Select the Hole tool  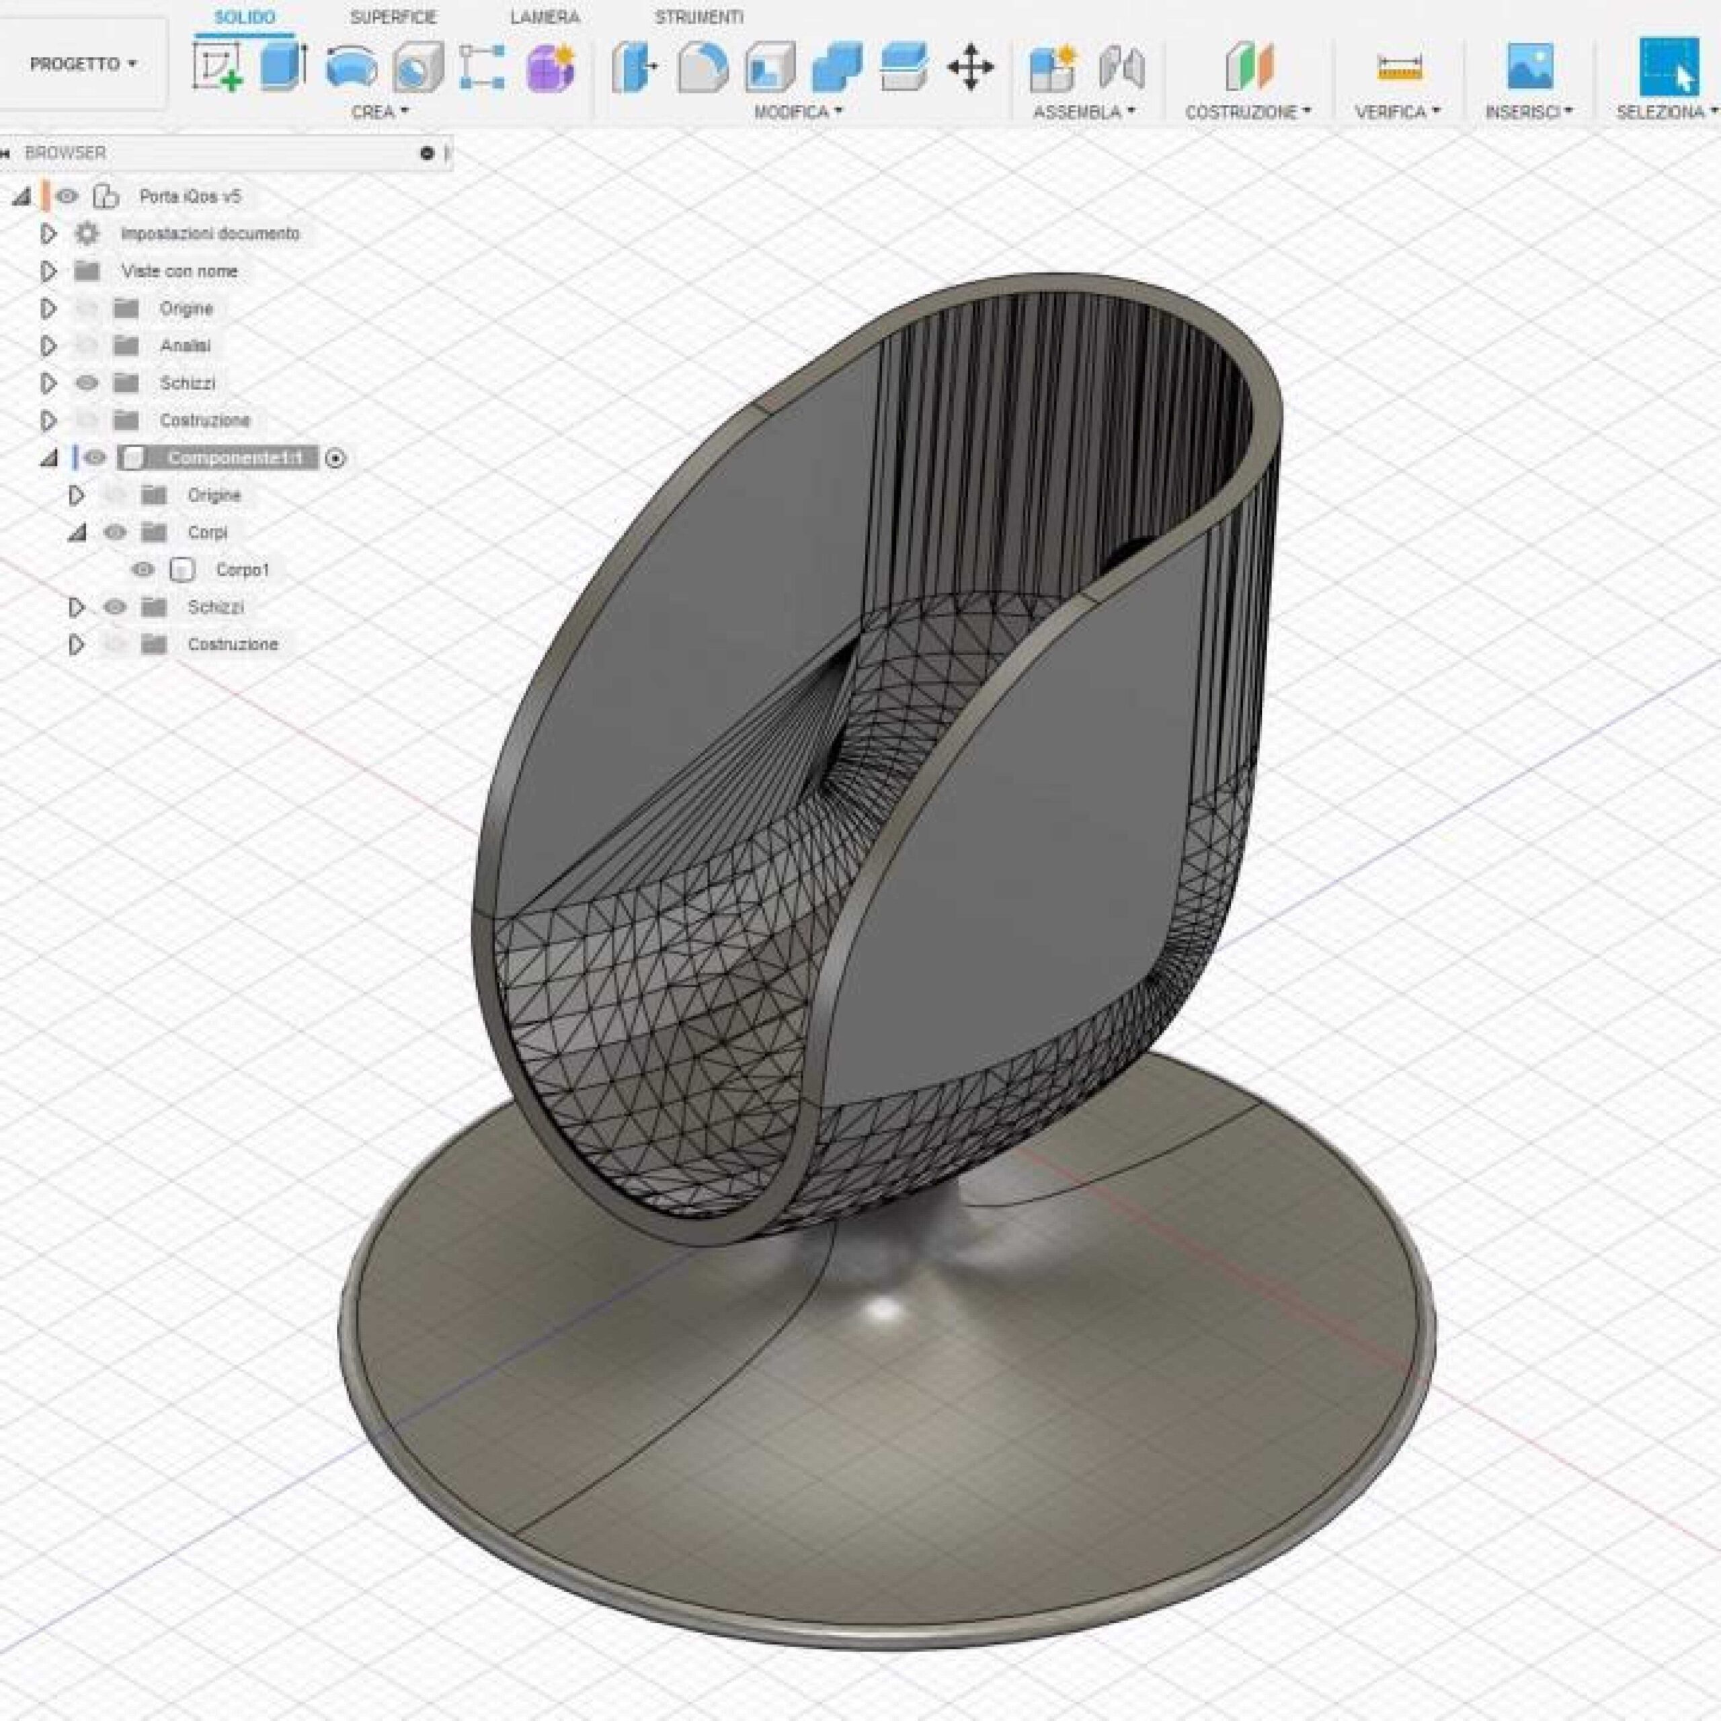click(x=416, y=68)
